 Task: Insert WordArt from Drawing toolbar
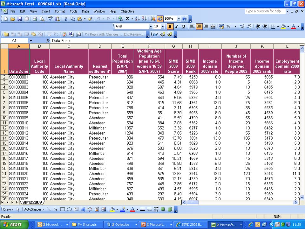[83, 209]
